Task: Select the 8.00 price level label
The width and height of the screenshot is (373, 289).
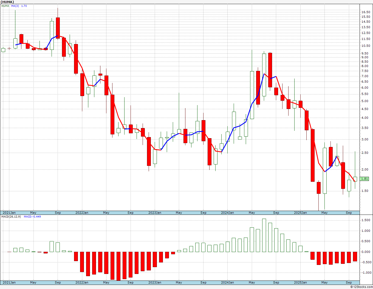Action: tap(365, 66)
